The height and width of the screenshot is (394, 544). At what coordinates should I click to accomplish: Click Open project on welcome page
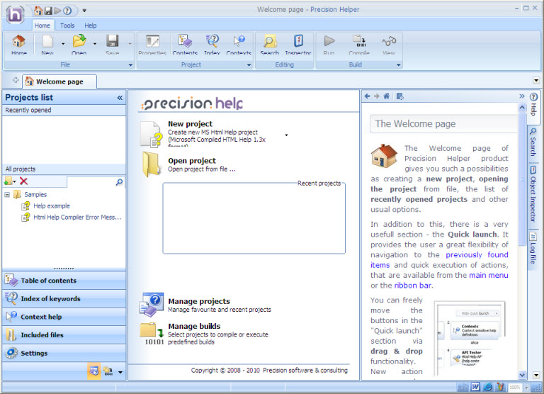click(x=192, y=161)
